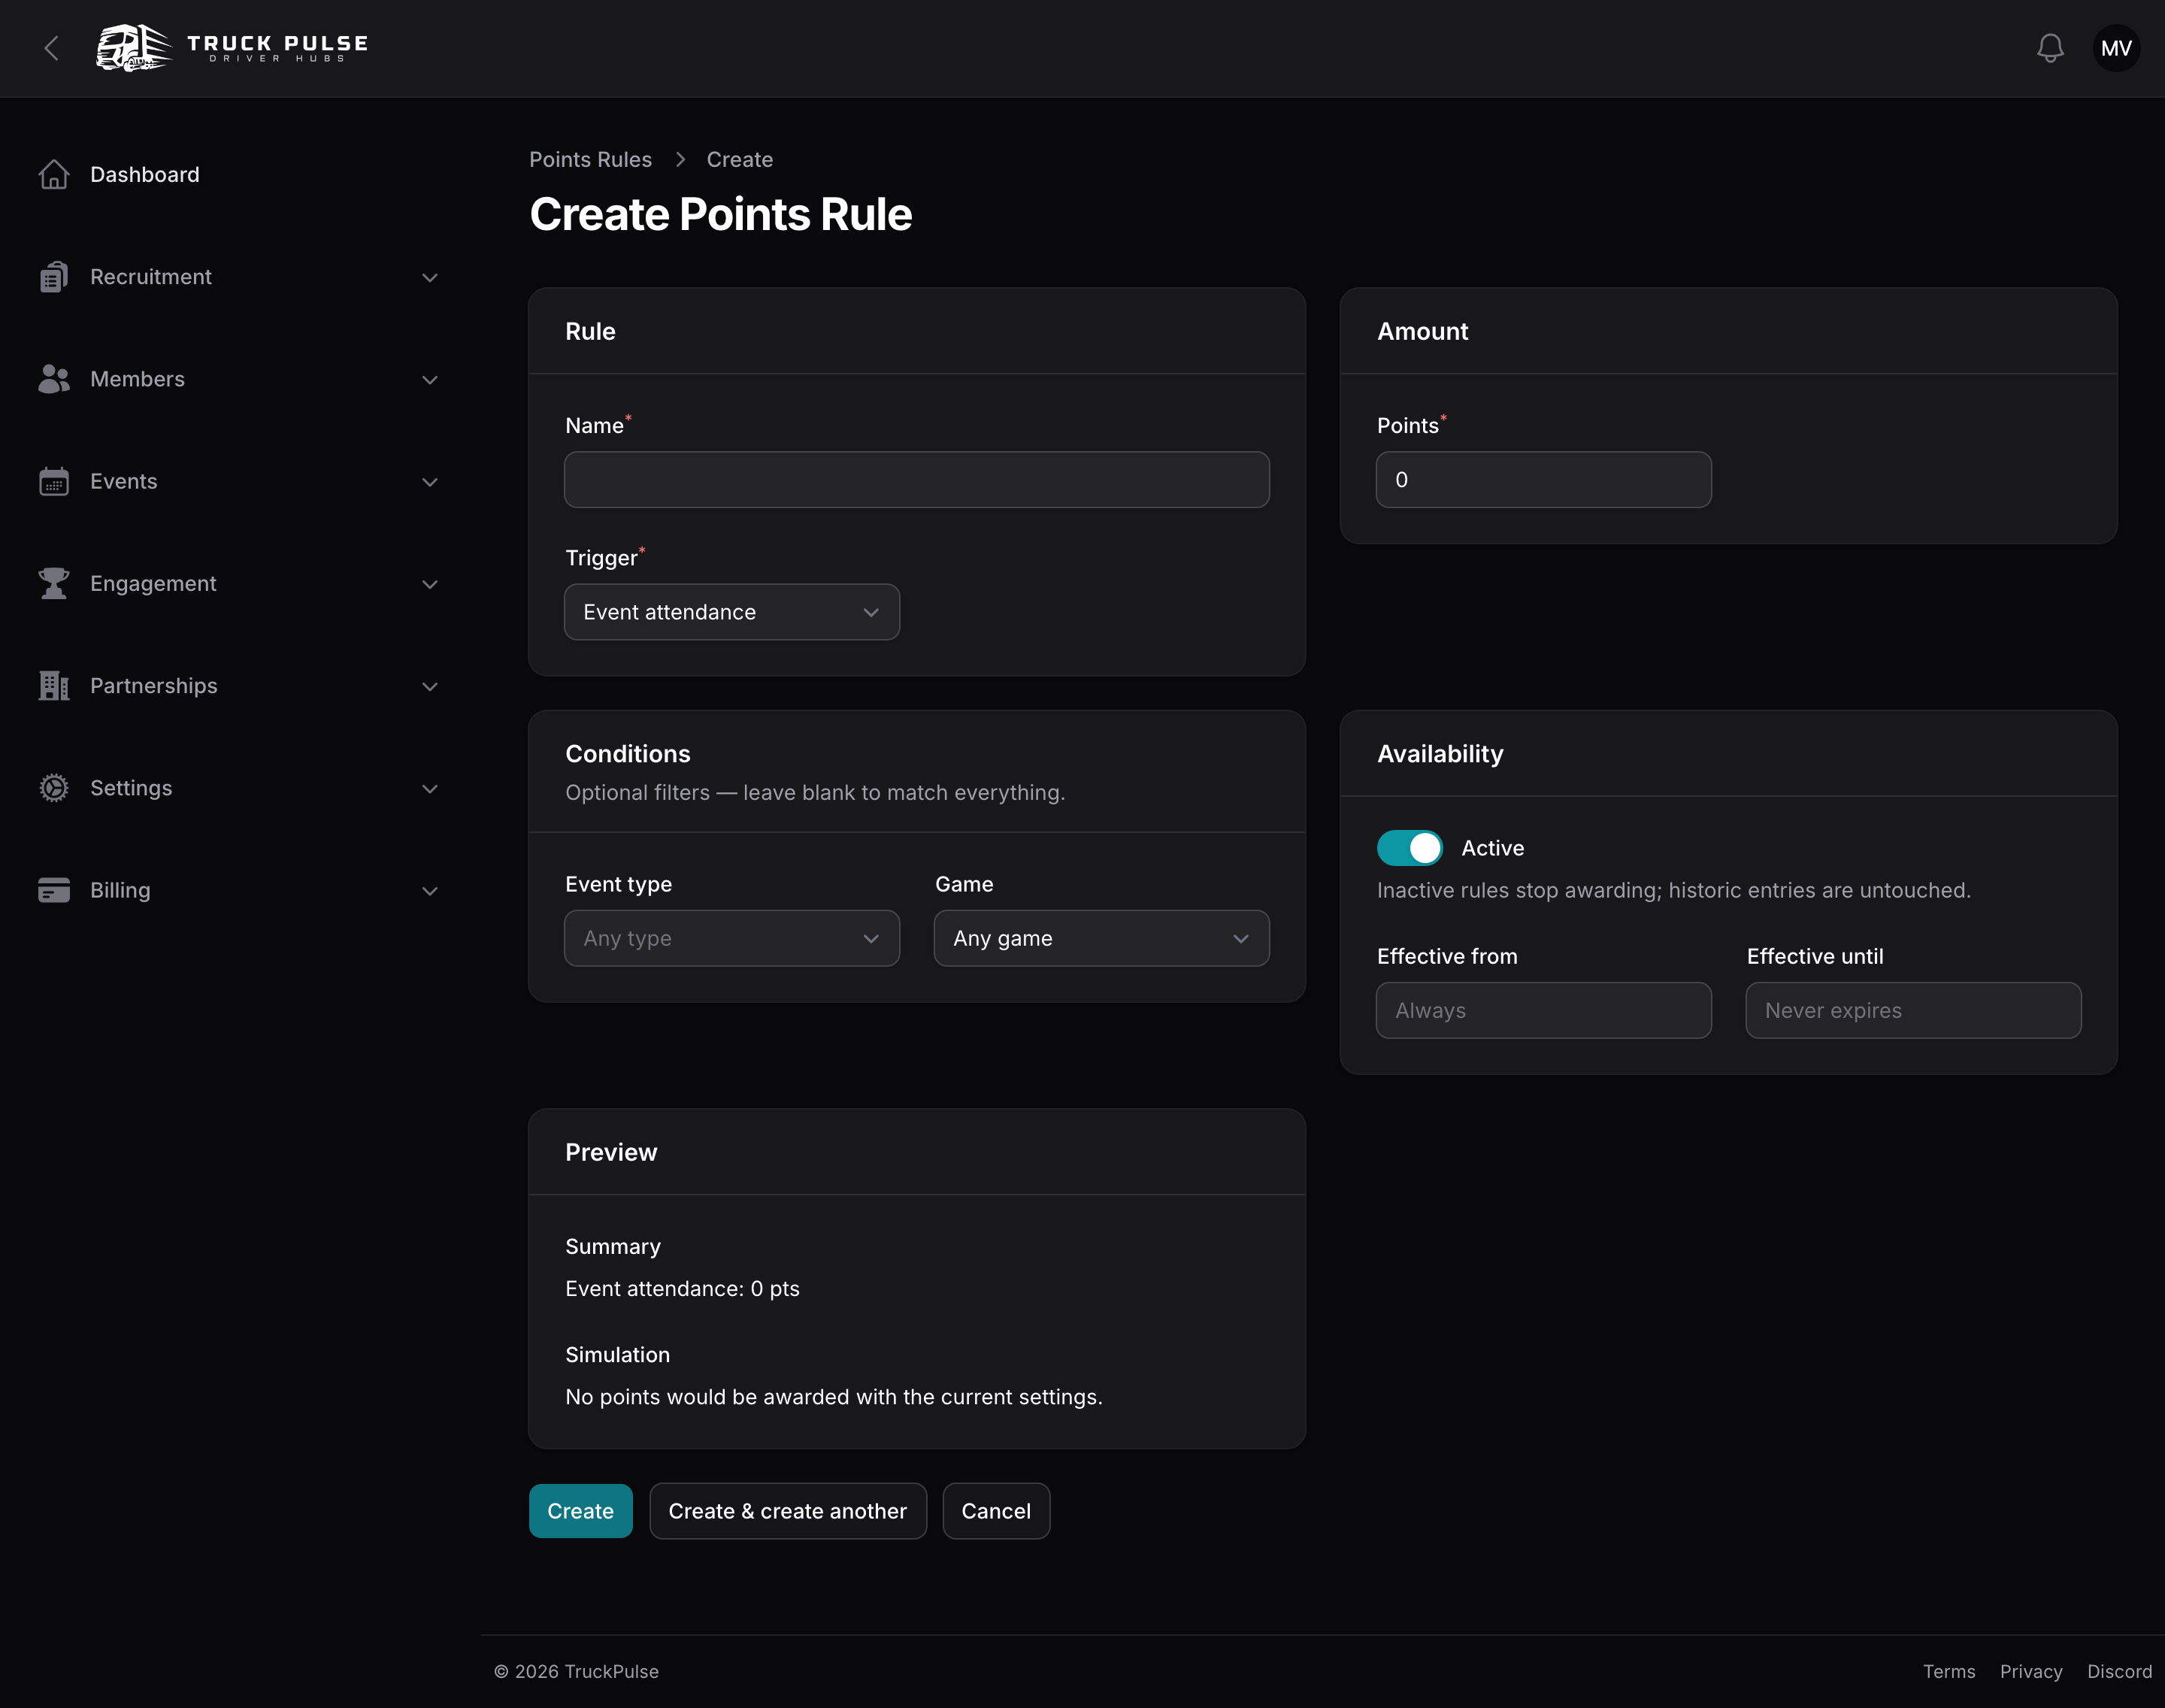Click the Cancel button
Viewport: 2165px width, 1708px height.
[x=996, y=1511]
